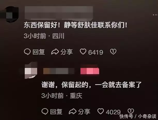The width and height of the screenshot is (158, 120).
Task: Click the 回复 text on first comment
Action: pos(39,52)
